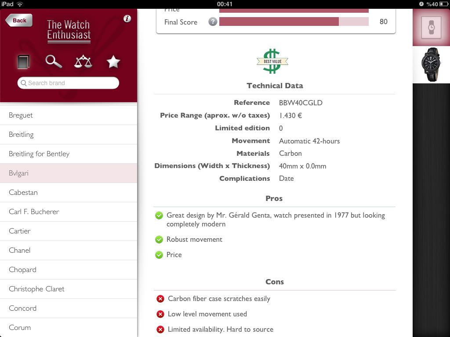Tap the Final Score progress bar
The height and width of the screenshot is (337, 450).
(x=294, y=22)
